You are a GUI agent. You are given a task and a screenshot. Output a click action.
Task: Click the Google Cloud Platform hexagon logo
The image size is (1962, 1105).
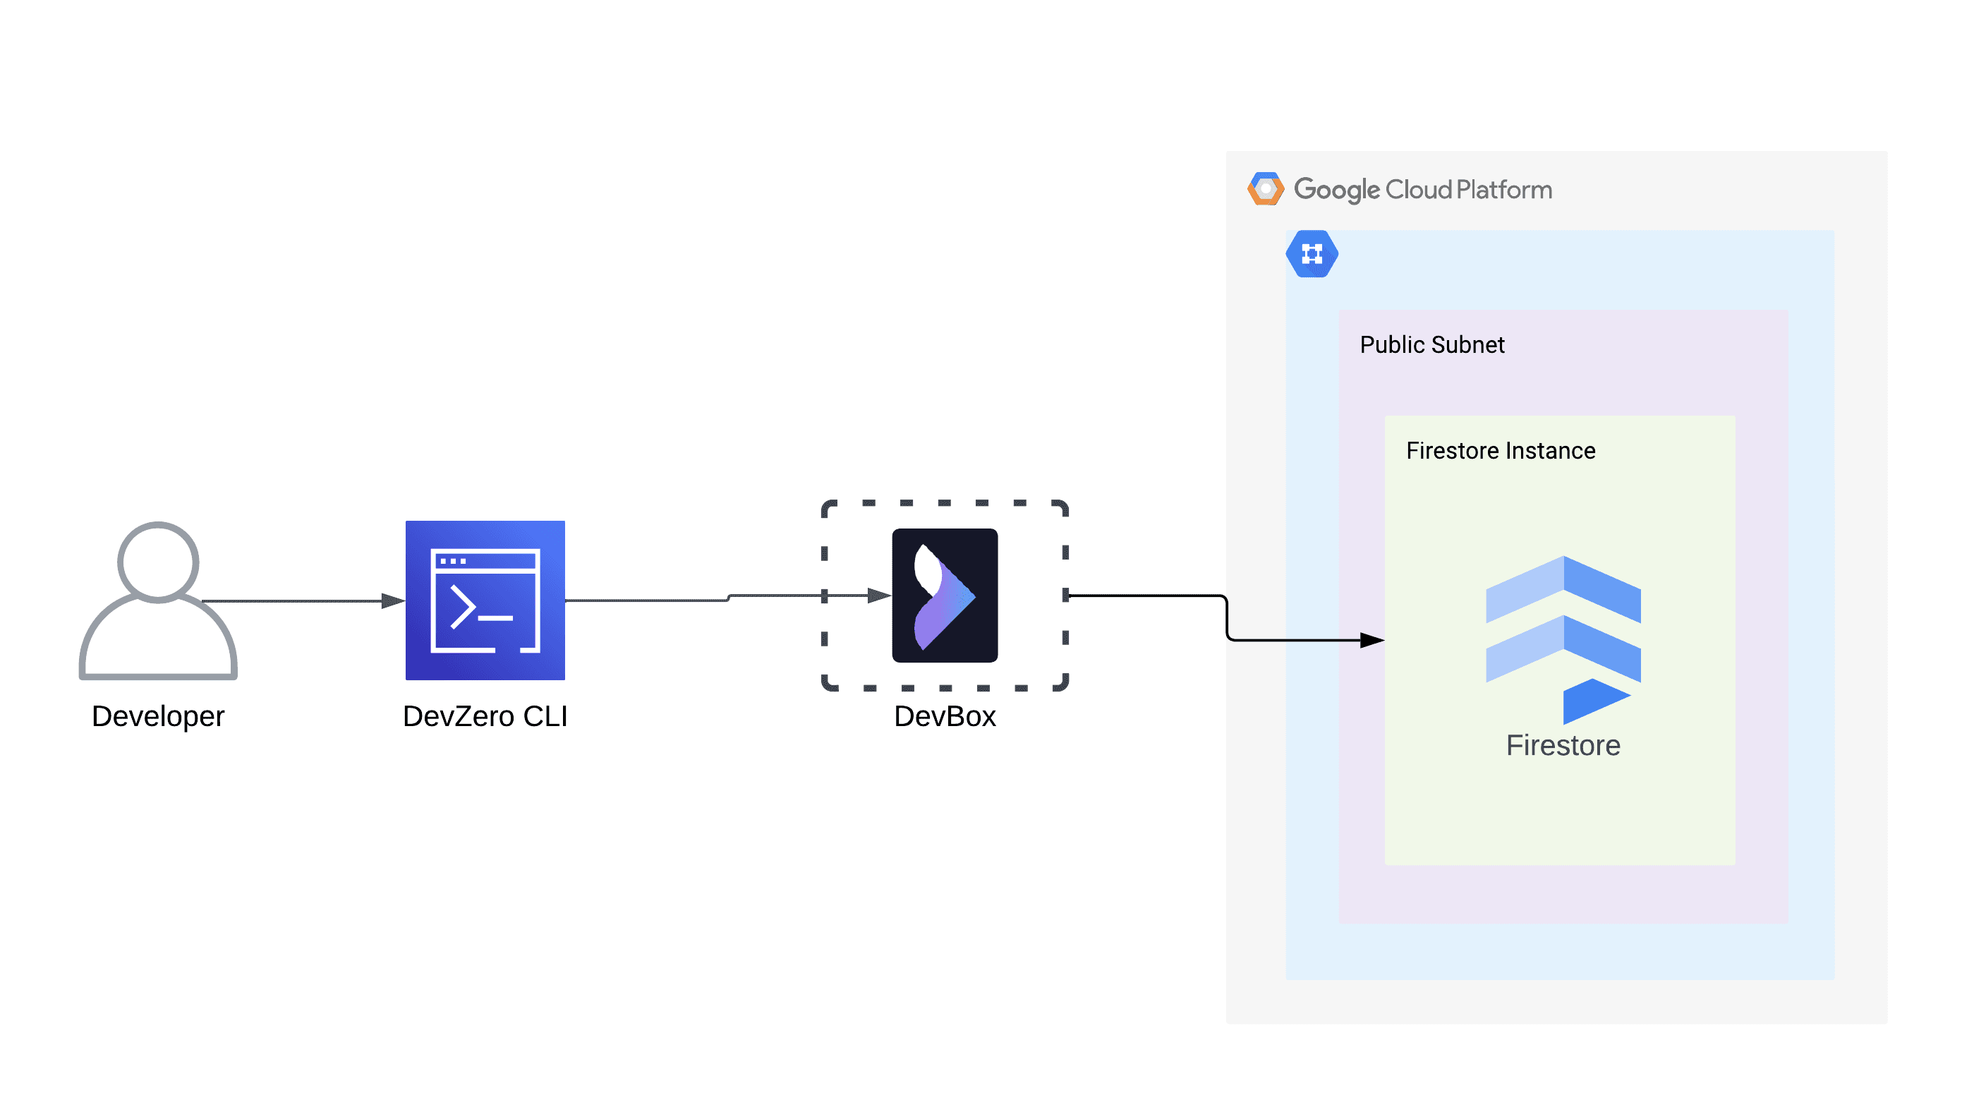pyautogui.click(x=1265, y=189)
